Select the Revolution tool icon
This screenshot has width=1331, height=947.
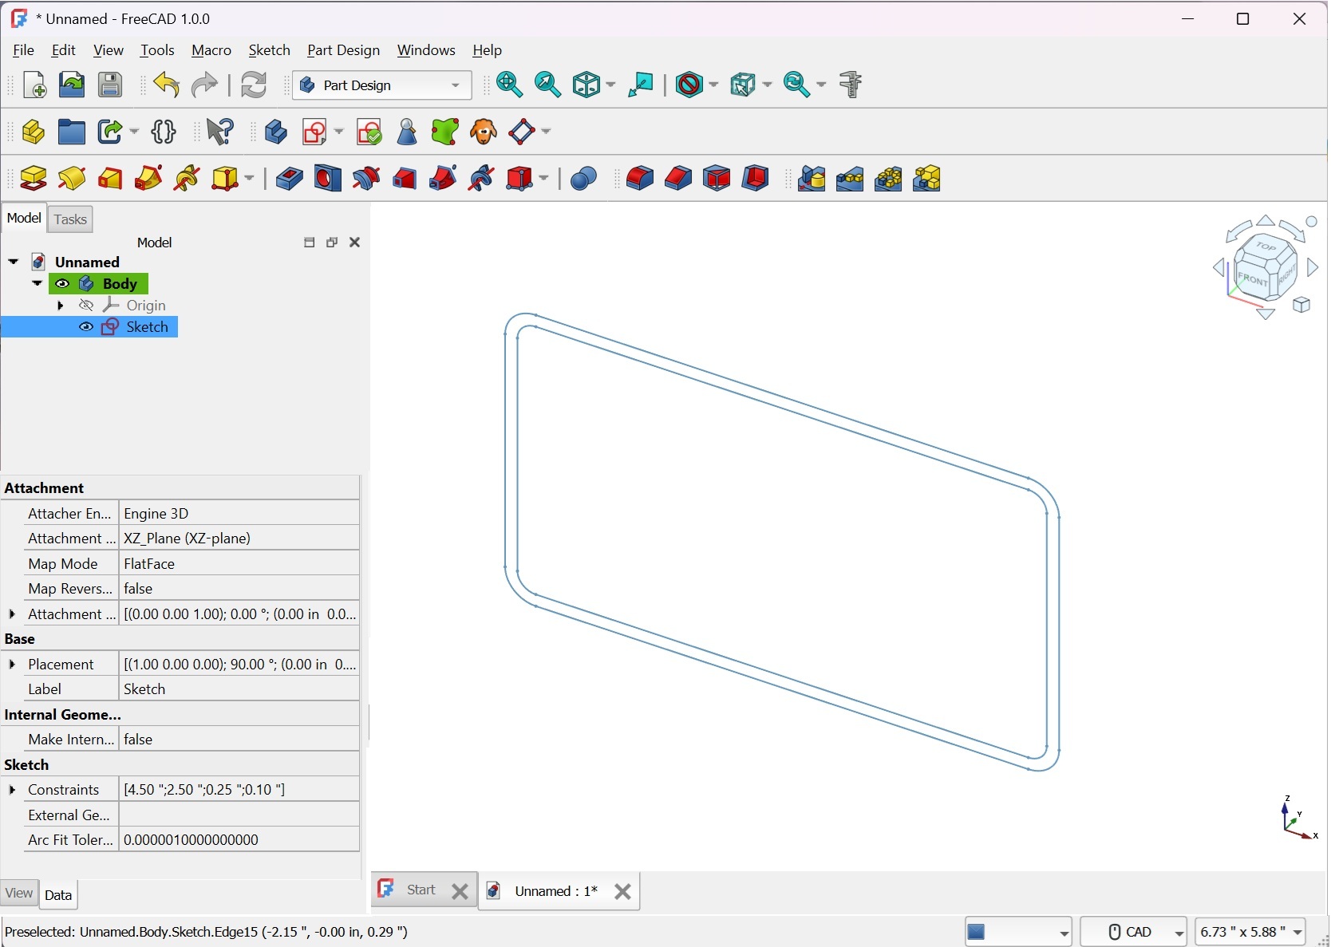[72, 179]
